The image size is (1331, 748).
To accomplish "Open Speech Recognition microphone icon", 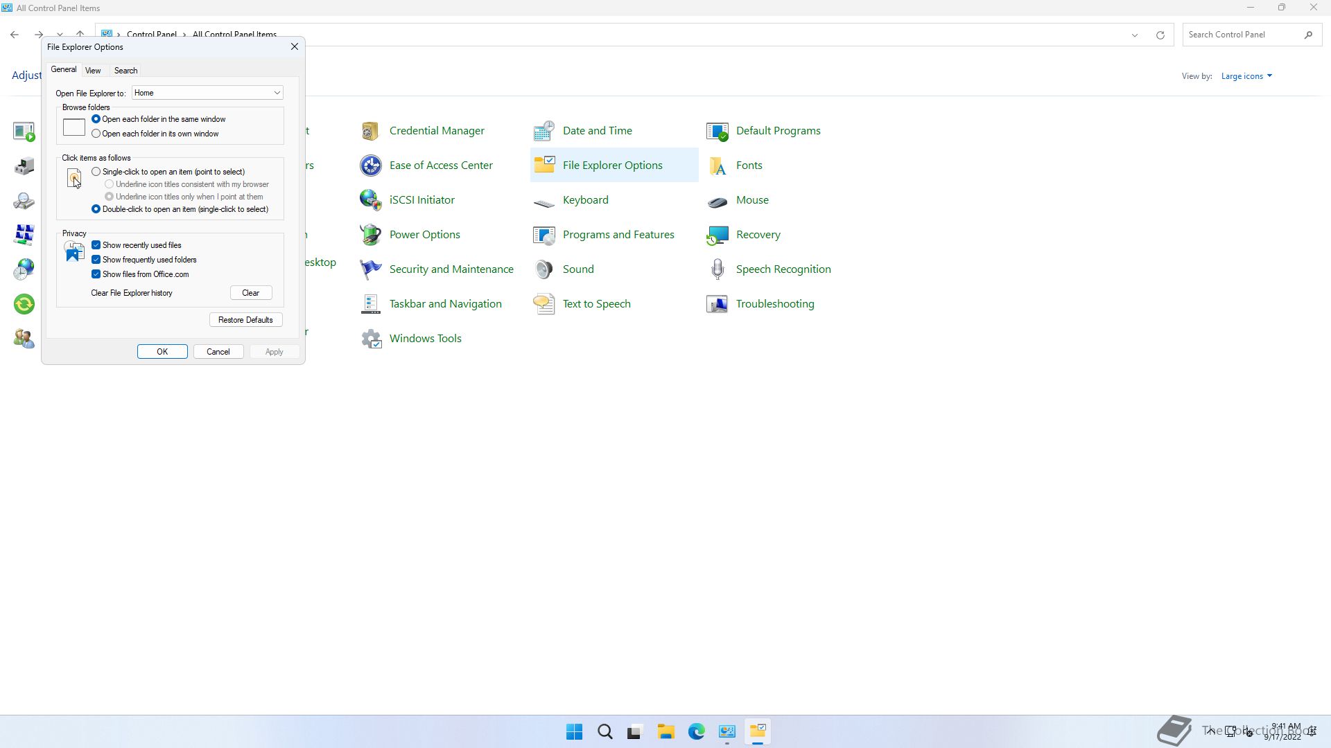I will 717,269.
